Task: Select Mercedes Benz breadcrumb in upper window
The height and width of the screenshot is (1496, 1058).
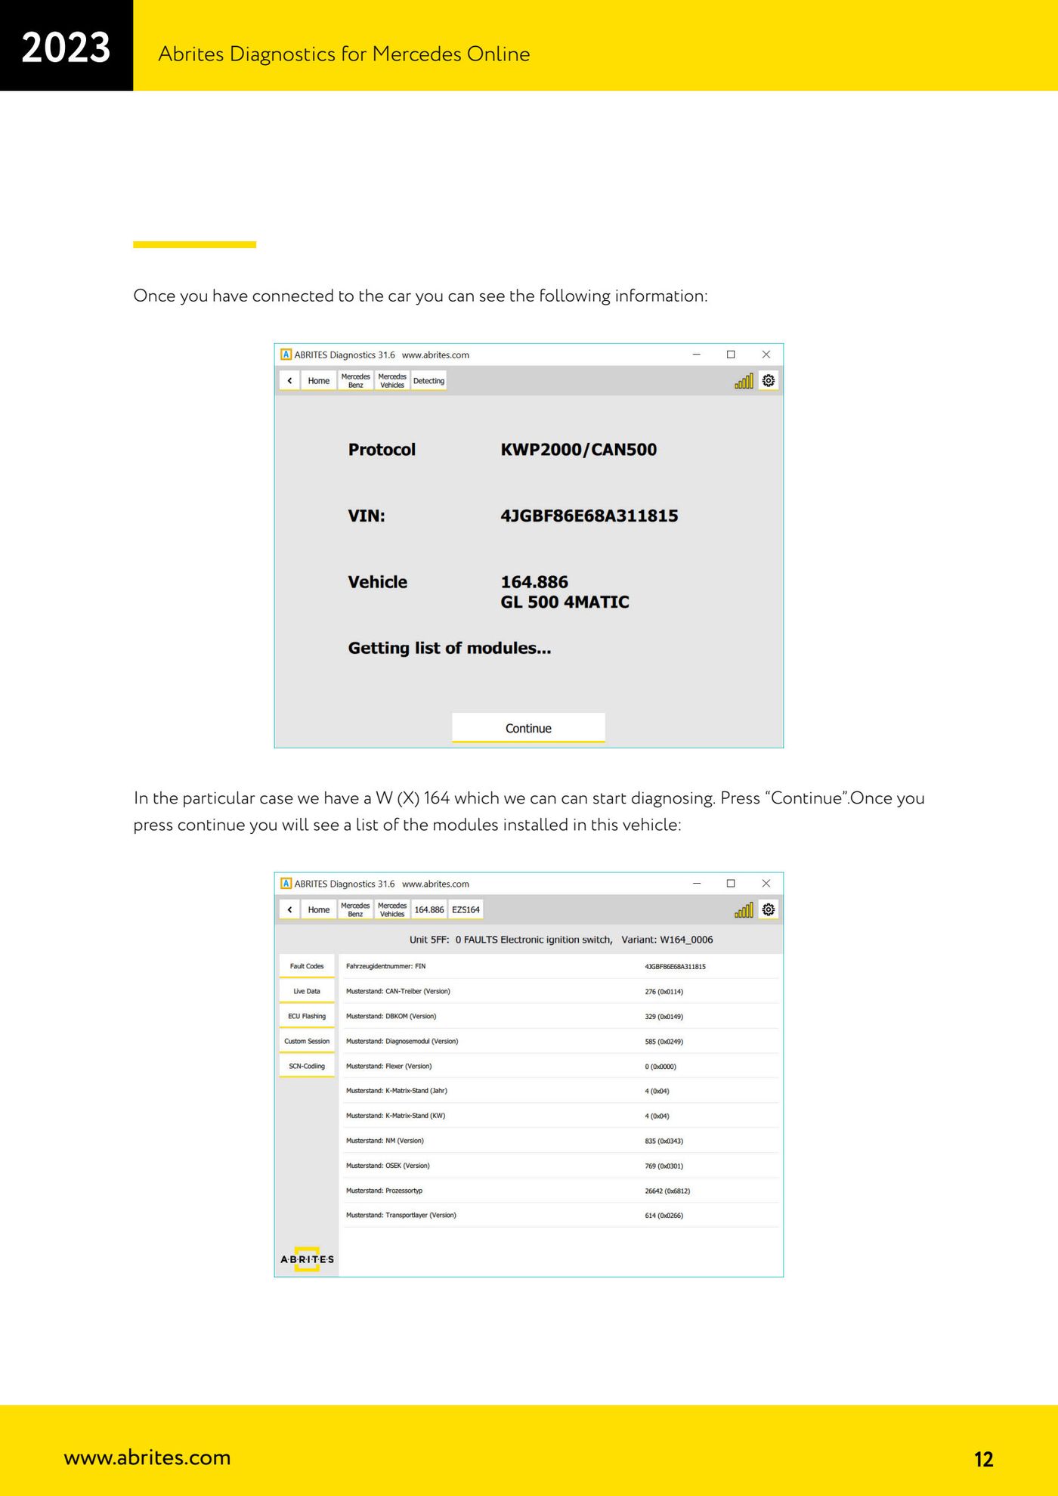Action: pyautogui.click(x=355, y=380)
